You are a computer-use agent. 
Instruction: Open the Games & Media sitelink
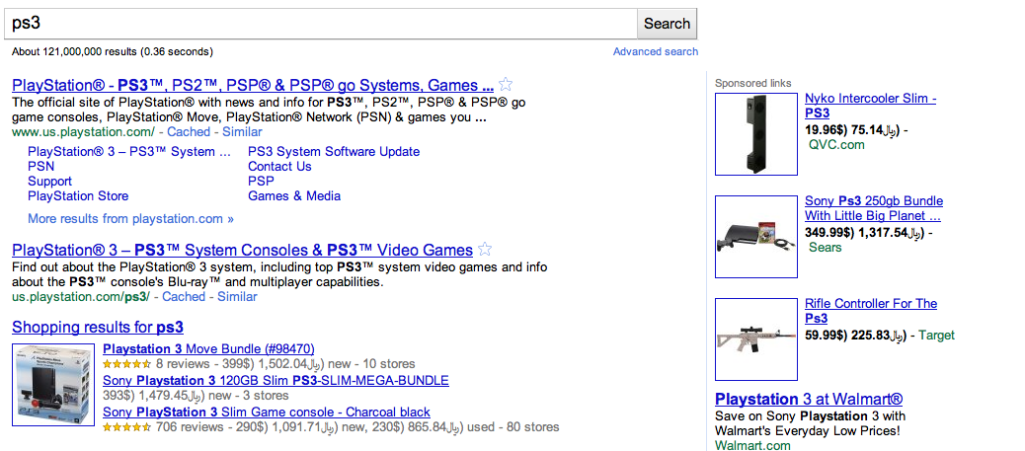click(294, 196)
